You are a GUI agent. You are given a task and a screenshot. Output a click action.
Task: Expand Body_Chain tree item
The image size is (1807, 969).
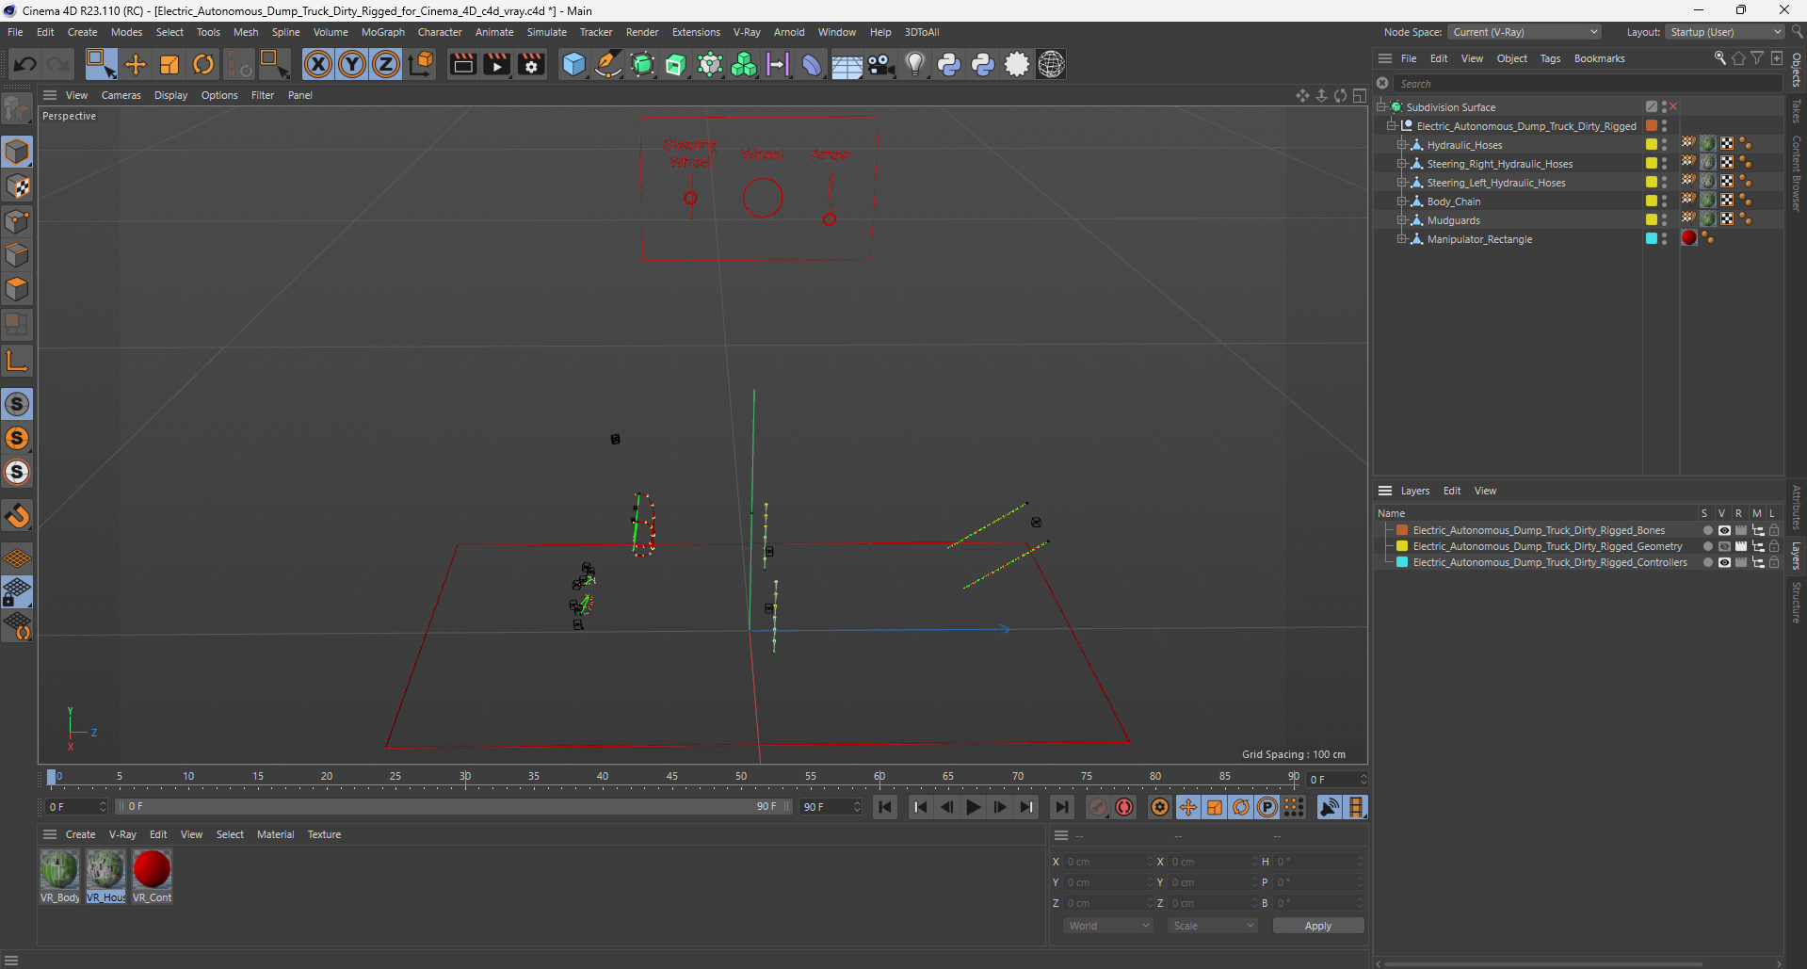tap(1401, 202)
